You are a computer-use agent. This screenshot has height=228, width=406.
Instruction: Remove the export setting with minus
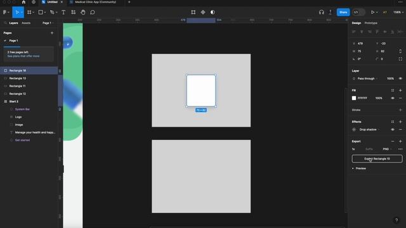coord(393,141)
